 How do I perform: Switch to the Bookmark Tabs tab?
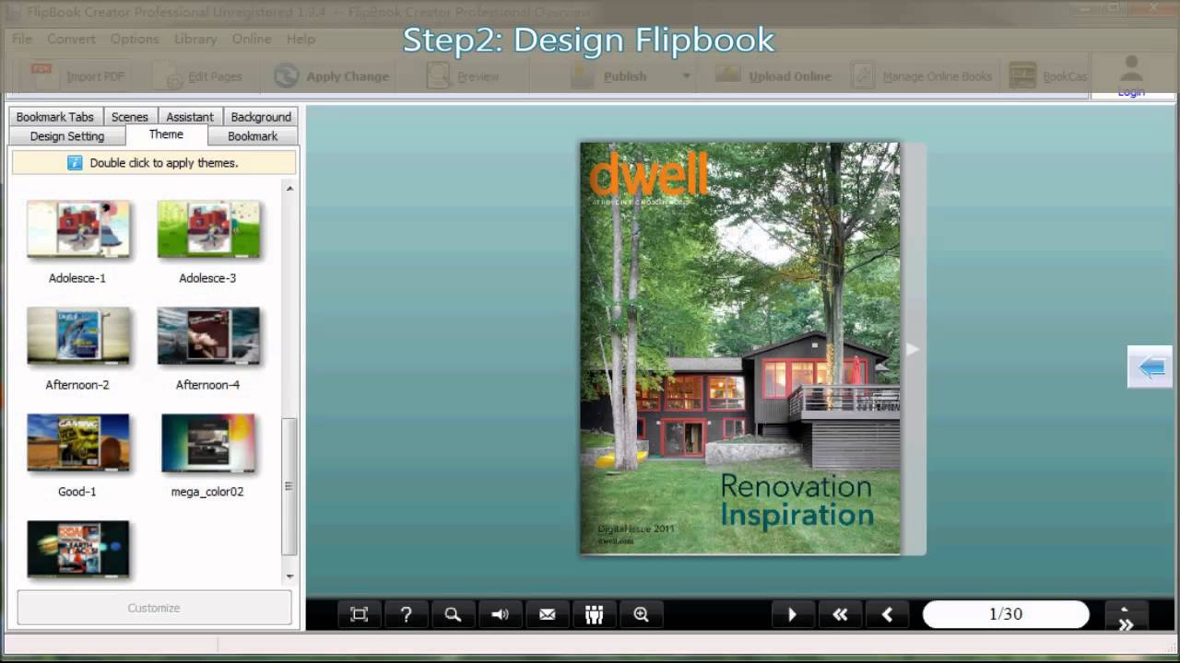pyautogui.click(x=55, y=117)
